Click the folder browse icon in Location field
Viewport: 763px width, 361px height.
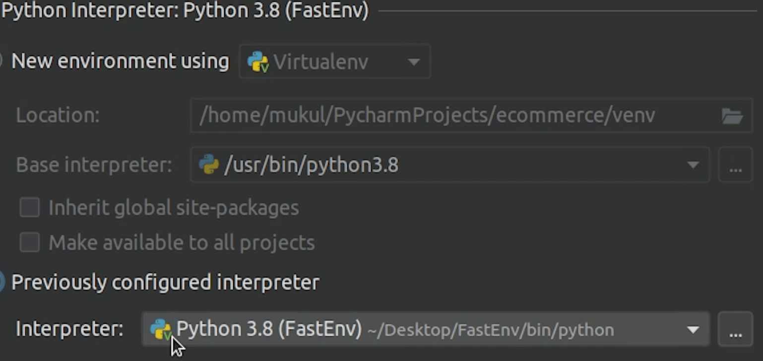732,116
